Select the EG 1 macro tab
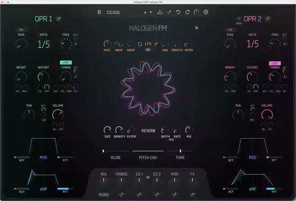The height and width of the screenshot is (201, 296). (139, 174)
